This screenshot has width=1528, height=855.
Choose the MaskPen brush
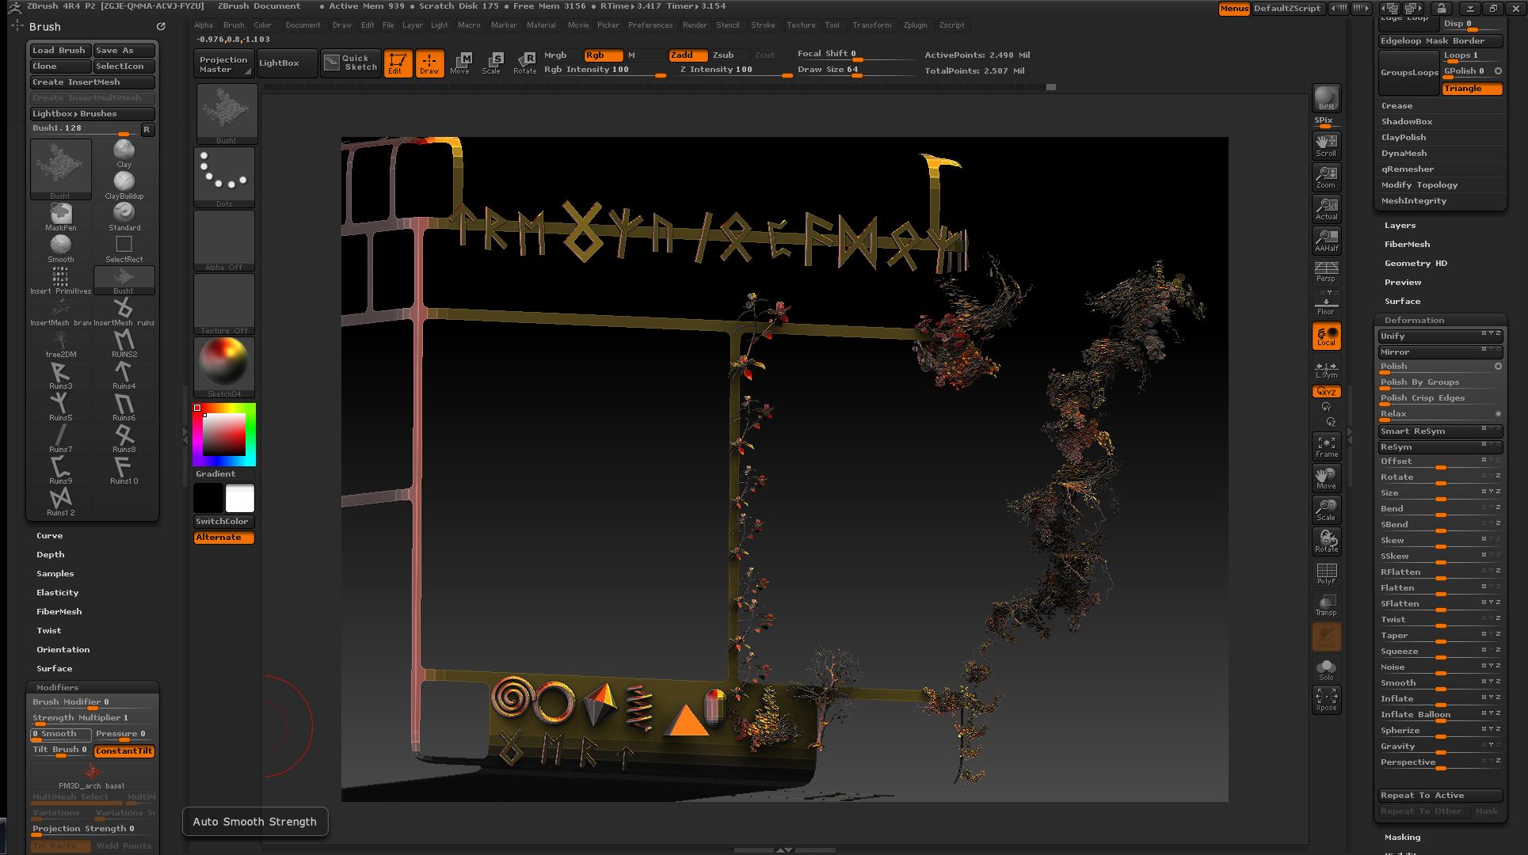pos(61,216)
